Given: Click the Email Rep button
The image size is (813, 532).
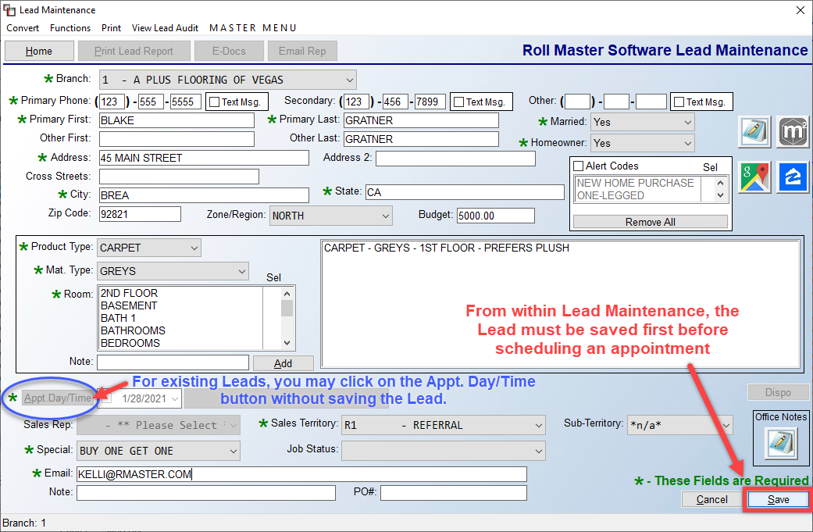Looking at the screenshot, I should pos(302,51).
